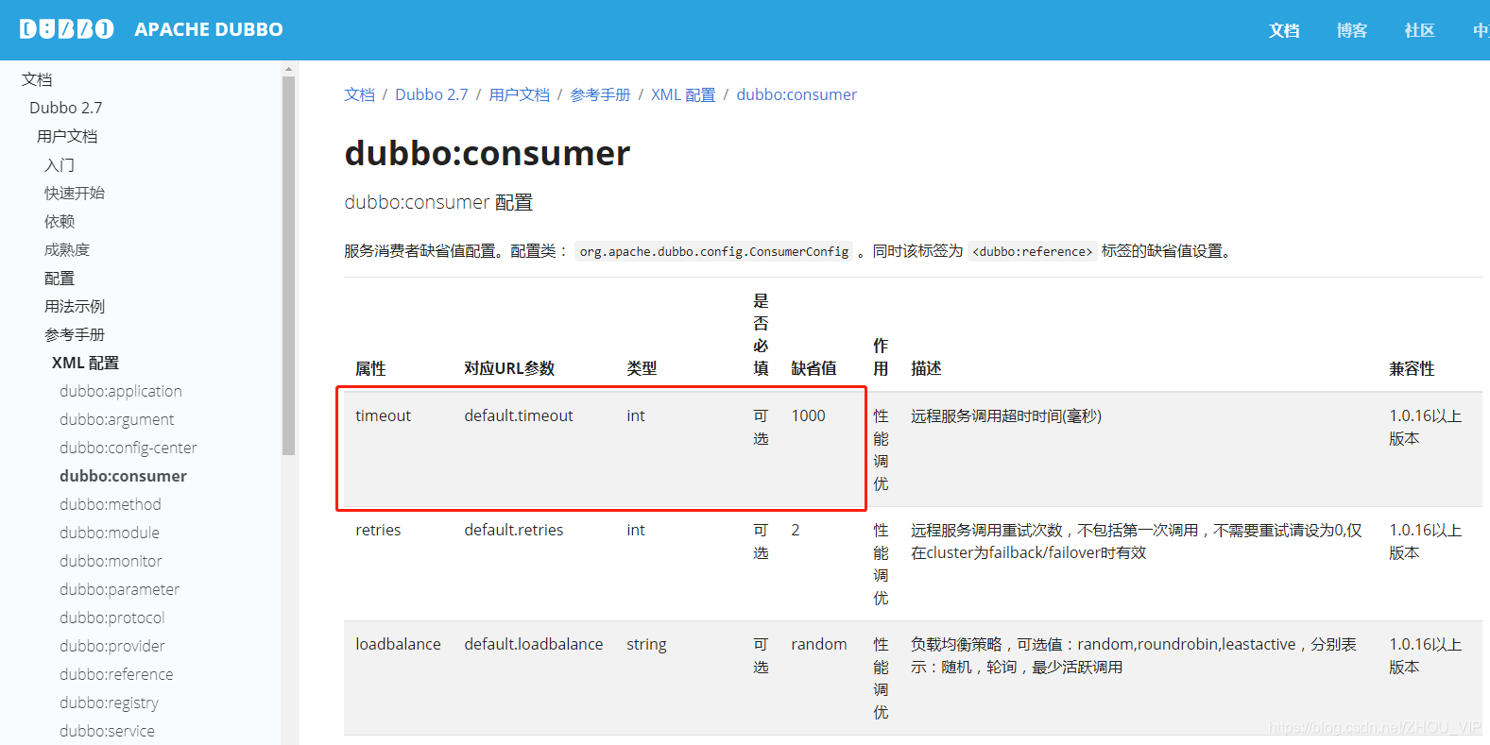The width and height of the screenshot is (1490, 745).
Task: Click the default.timeout cell
Action: pyautogui.click(x=519, y=415)
